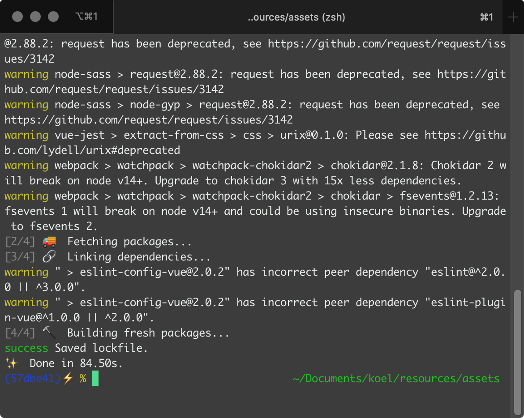Click the terminal cursor block
Viewport: 524px width, 418px height.
coord(95,378)
